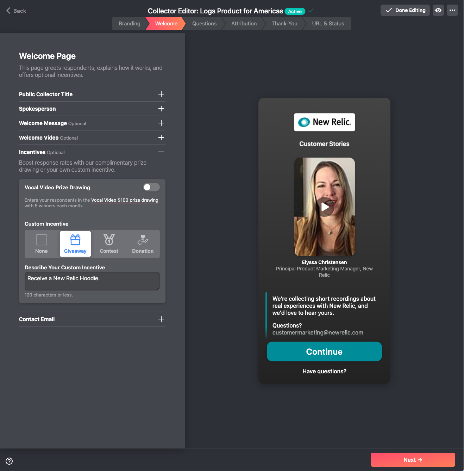Screen dimensions: 464x471
Task: Click the preview eye icon in header
Action: [x=438, y=10]
